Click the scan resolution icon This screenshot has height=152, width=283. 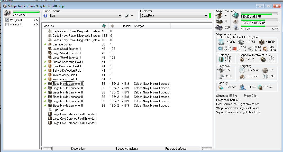[x=242, y=77]
